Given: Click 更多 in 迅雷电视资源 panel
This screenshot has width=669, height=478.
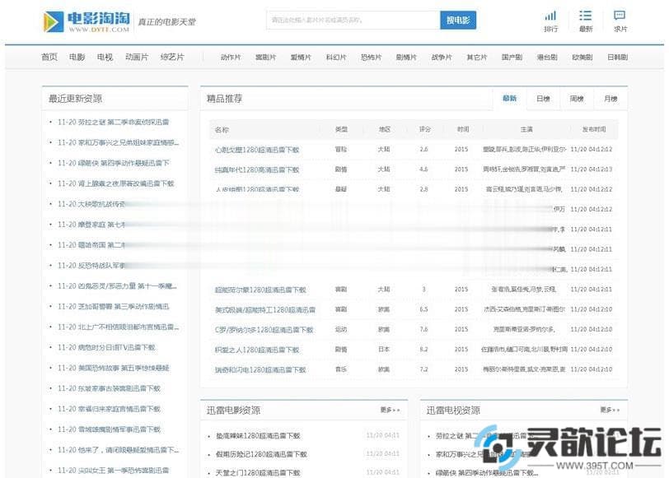Looking at the screenshot, I should [x=610, y=410].
